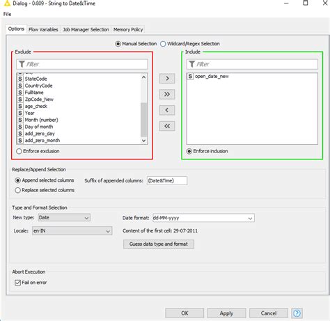330x321 pixels.
Task: Click the scroll up arrow in Exclude list
Action: pyautogui.click(x=143, y=77)
